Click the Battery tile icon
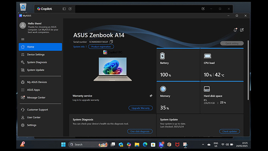The height and width of the screenshot is (151, 268). click(162, 56)
